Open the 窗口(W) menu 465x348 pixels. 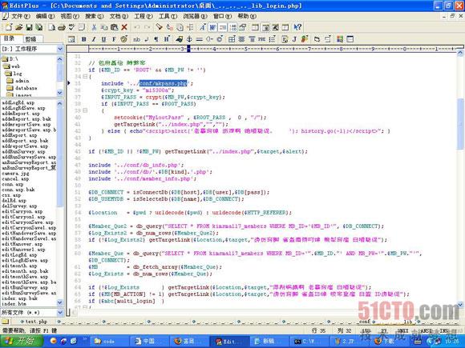pyautogui.click(x=222, y=16)
